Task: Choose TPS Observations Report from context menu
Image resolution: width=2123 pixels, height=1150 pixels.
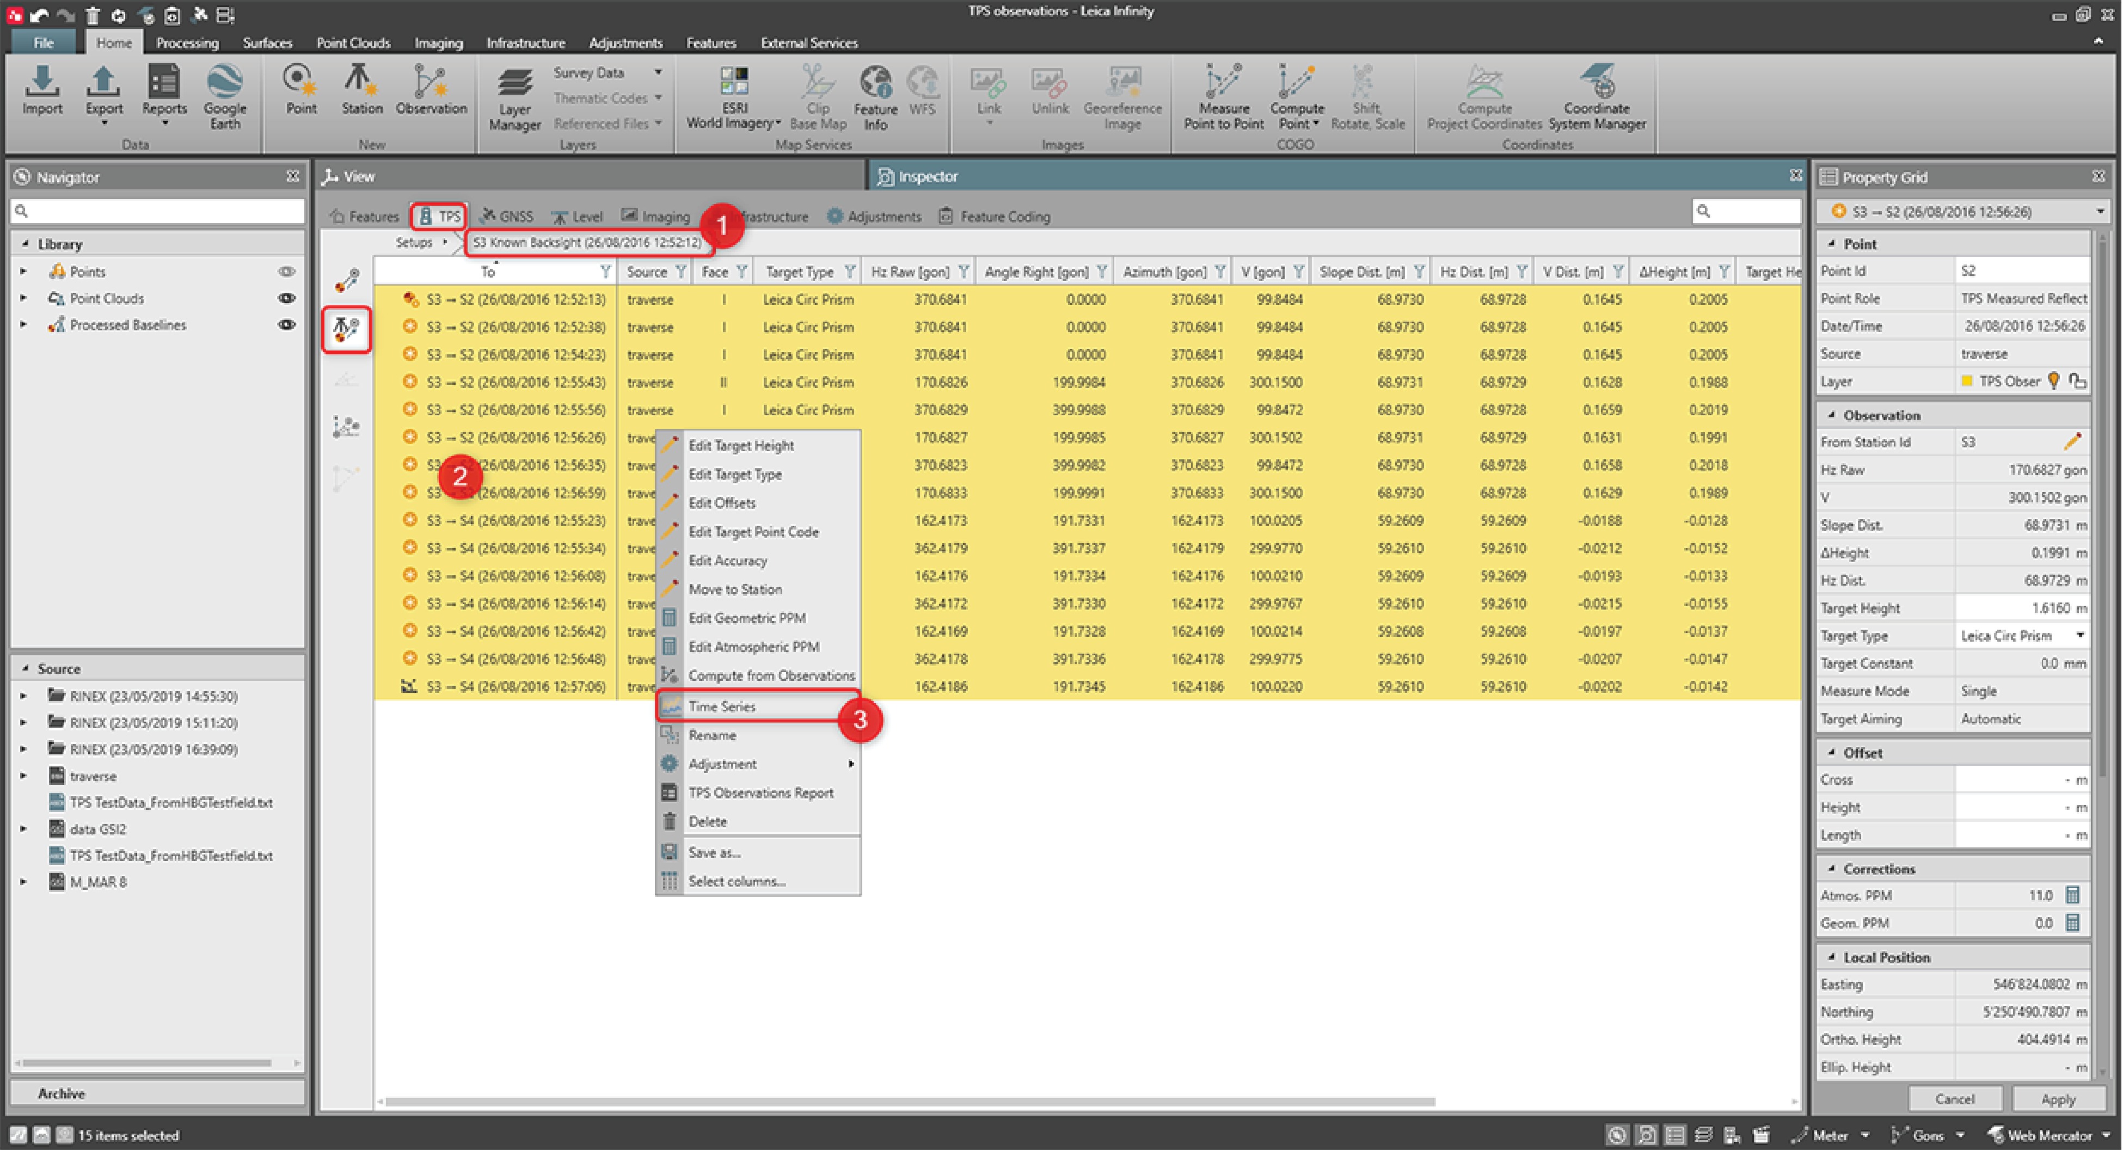Action: tap(758, 792)
